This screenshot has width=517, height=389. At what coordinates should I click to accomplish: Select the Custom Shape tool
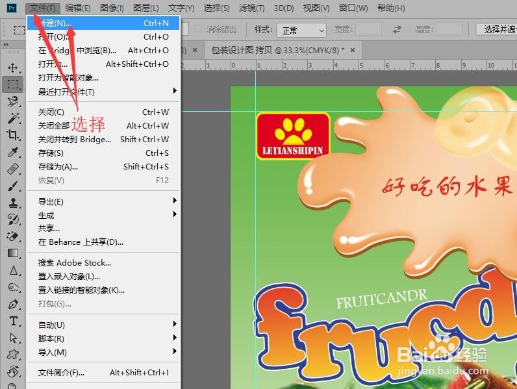[x=13, y=355]
